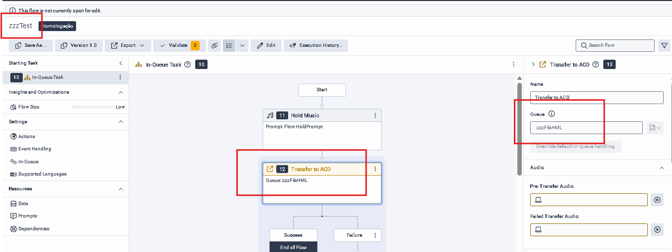This screenshot has height=252, width=672.
Task: Select the Start node
Action: 322,90
